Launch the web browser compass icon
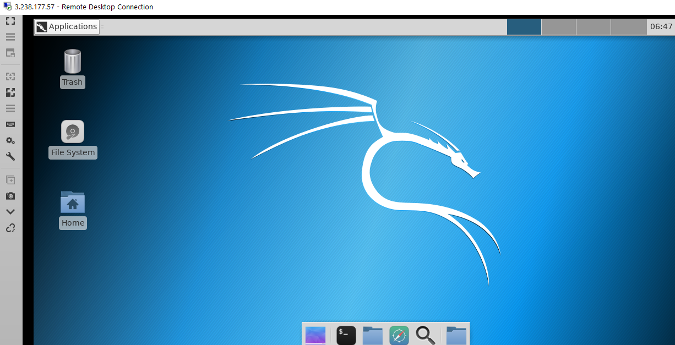 (x=399, y=335)
